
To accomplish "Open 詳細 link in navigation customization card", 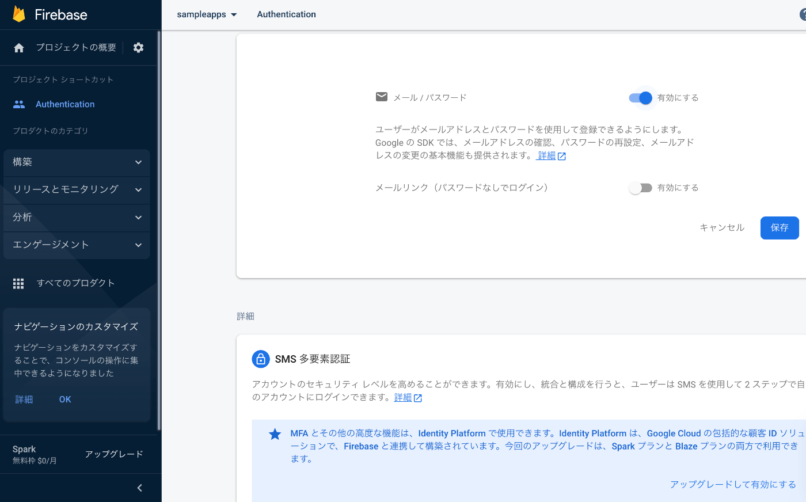I will click(x=24, y=400).
